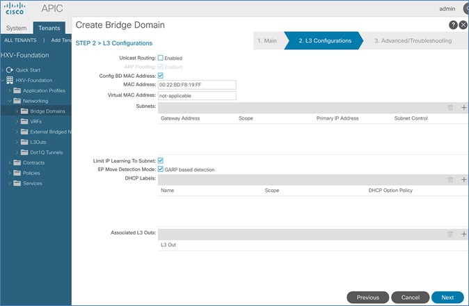Screen dimensions: 469x306
Task: Click the help question mark icon
Action: click(x=453, y=25)
